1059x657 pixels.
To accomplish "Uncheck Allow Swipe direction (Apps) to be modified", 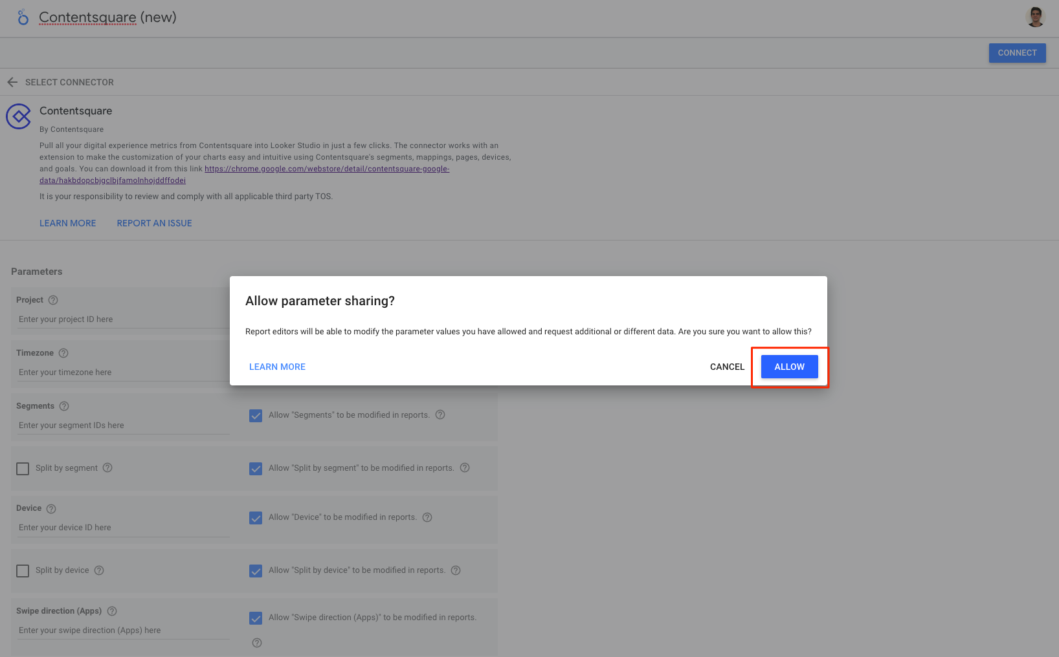I will click(256, 618).
